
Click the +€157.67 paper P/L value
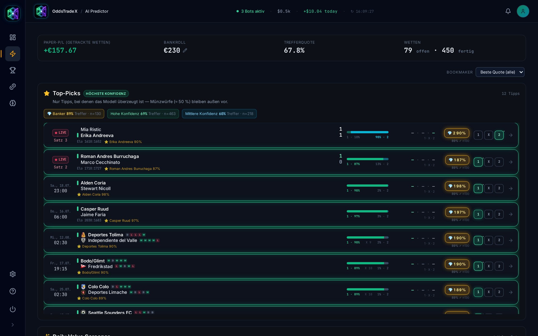coord(60,50)
